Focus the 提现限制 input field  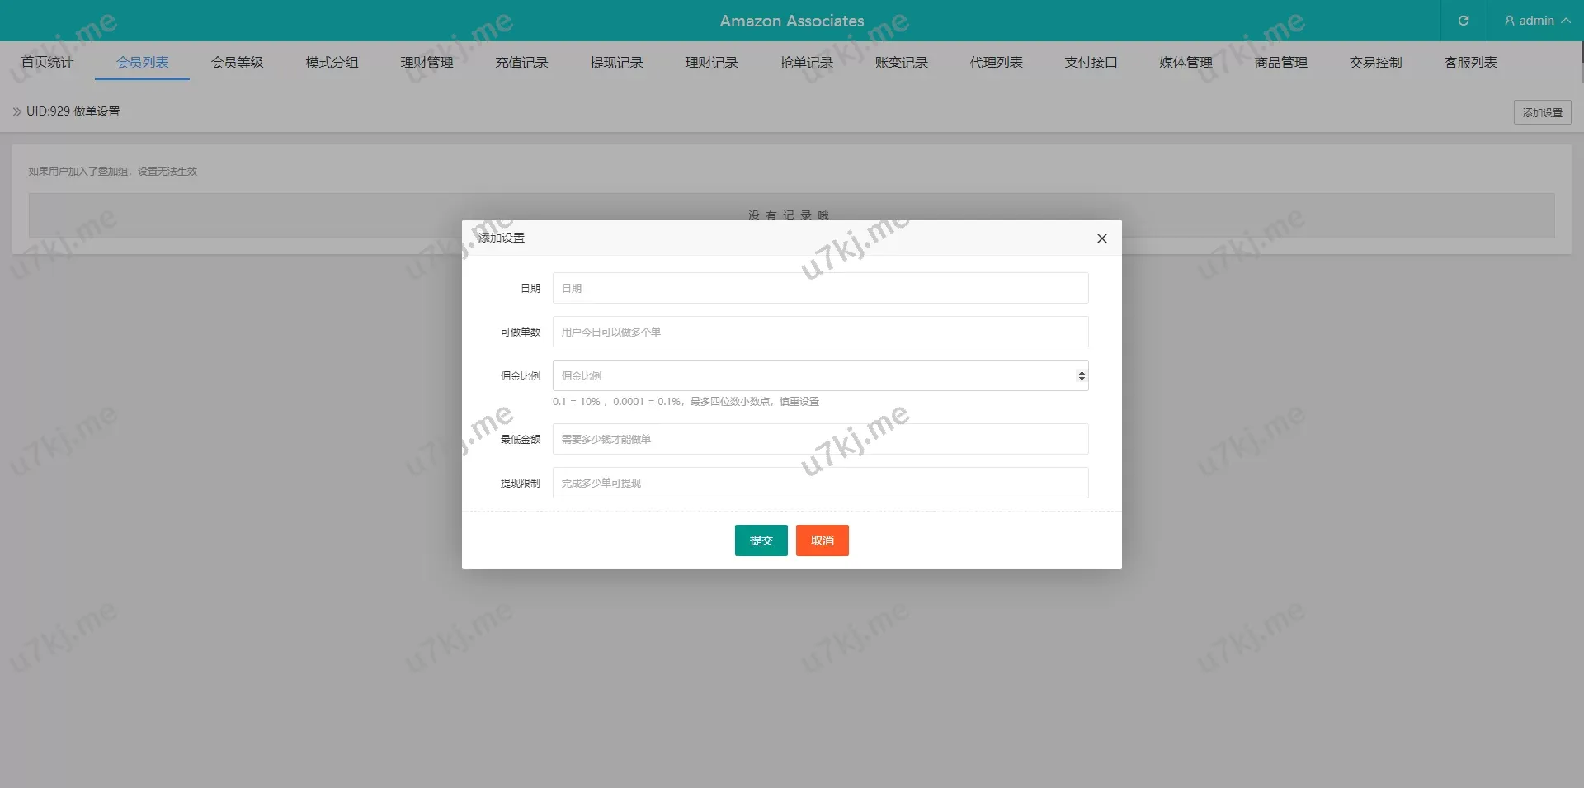point(820,483)
